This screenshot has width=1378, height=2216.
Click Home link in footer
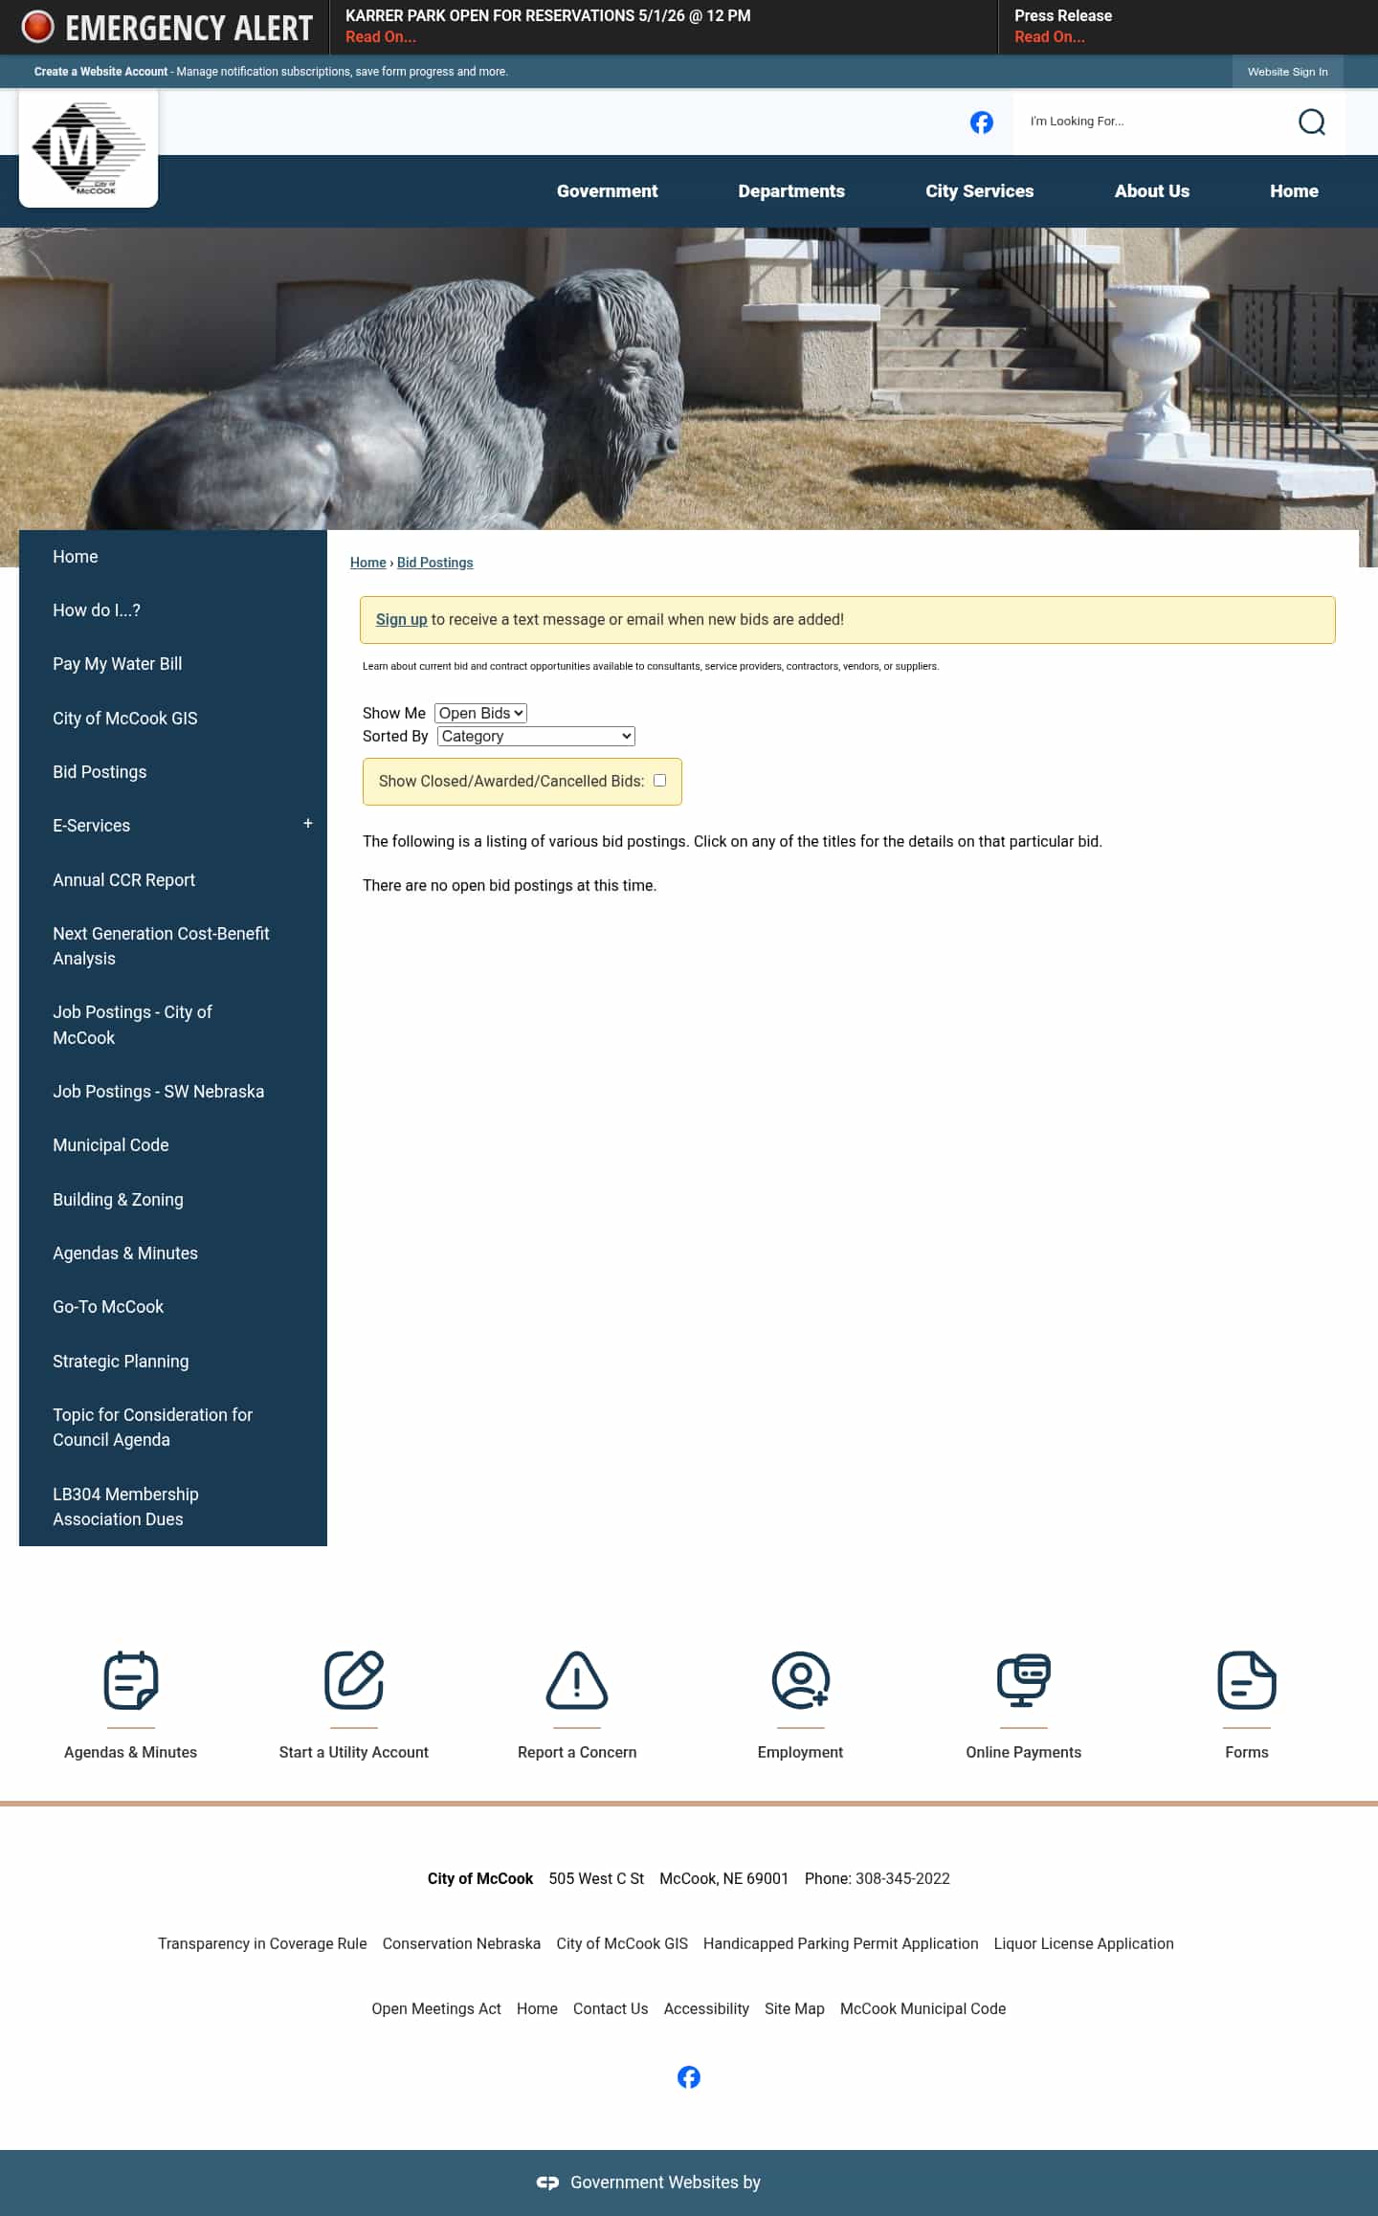click(x=537, y=2008)
